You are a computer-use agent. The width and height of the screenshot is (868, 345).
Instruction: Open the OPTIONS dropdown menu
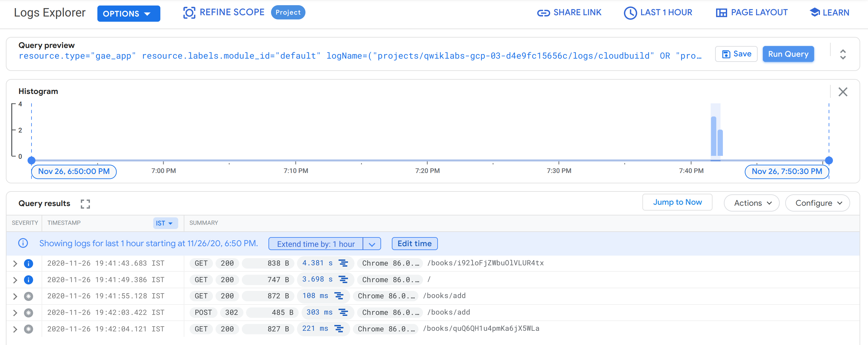(x=128, y=14)
